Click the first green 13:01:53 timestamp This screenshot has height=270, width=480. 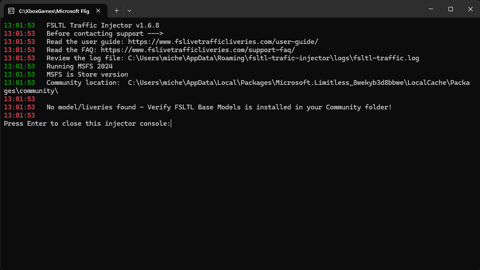[19, 25]
